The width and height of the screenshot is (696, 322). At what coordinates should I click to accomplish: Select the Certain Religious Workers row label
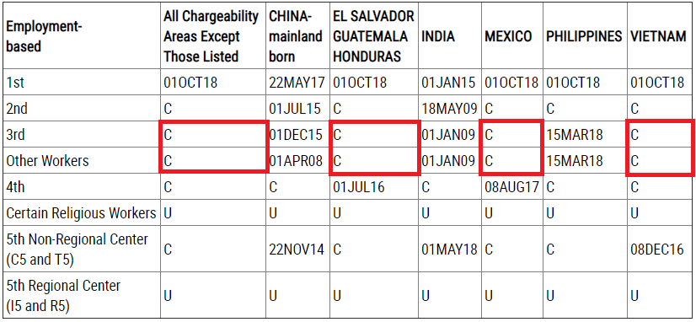point(81,212)
